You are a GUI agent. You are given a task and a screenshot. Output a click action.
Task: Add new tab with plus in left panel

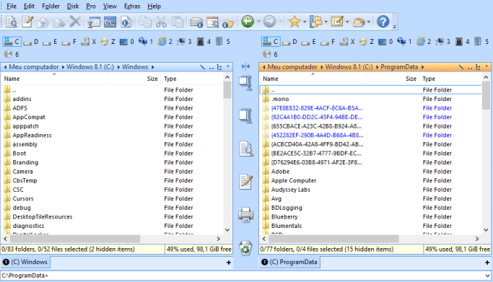point(229,263)
